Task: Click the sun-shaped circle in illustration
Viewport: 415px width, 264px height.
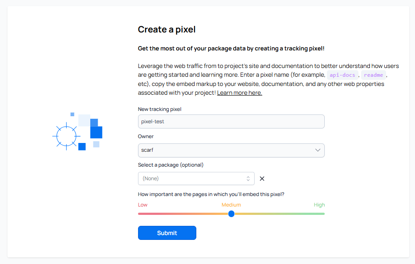Action: click(67, 136)
